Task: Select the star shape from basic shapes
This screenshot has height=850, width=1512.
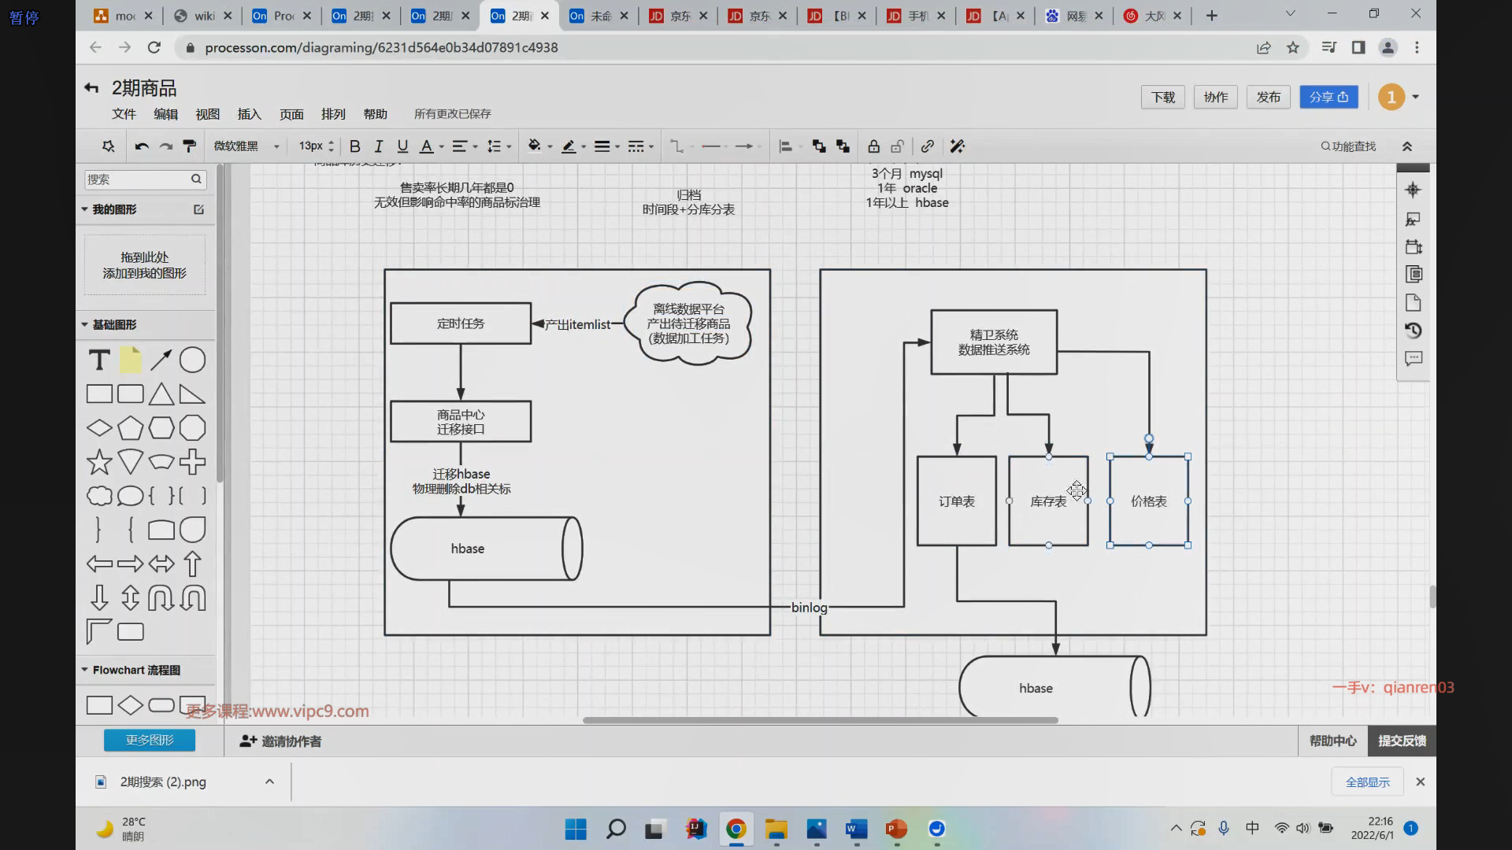Action: [99, 462]
